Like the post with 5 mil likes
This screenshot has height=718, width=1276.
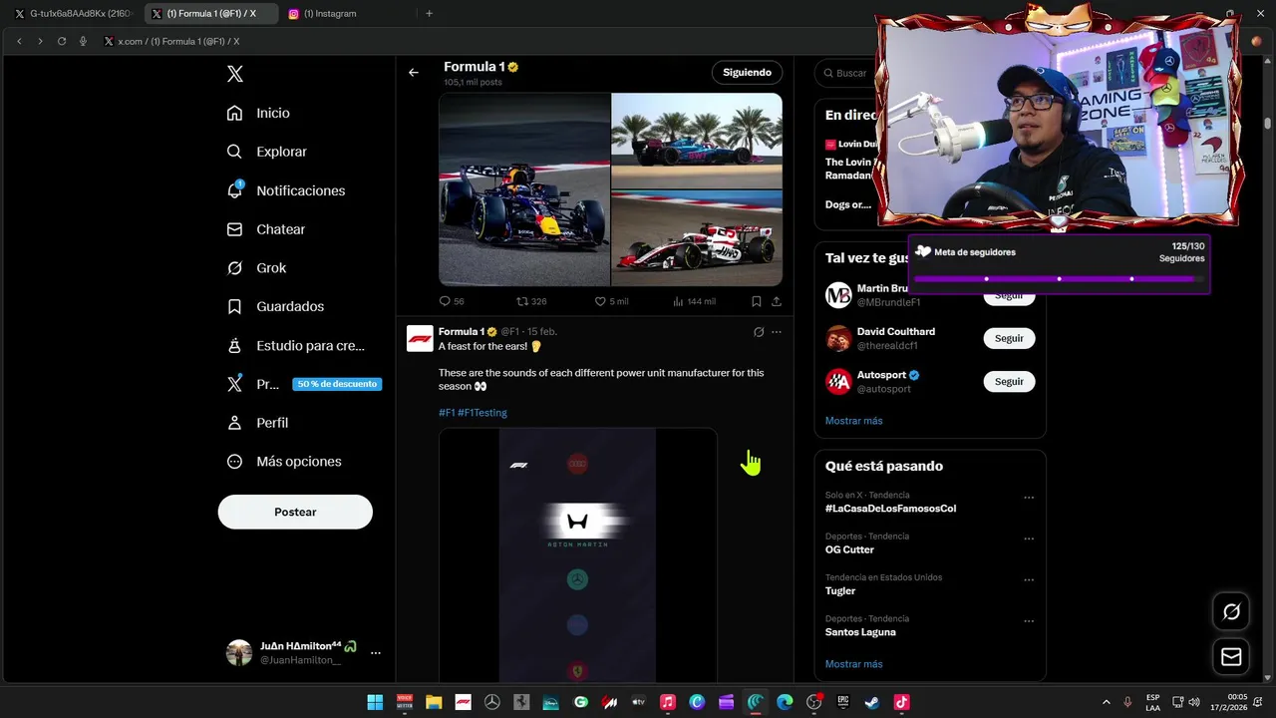click(611, 301)
